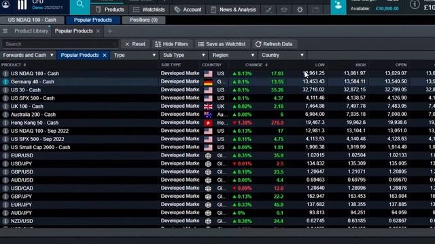This screenshot has height=244, width=435.
Task: Click the Hide Filters button
Action: 172,44
